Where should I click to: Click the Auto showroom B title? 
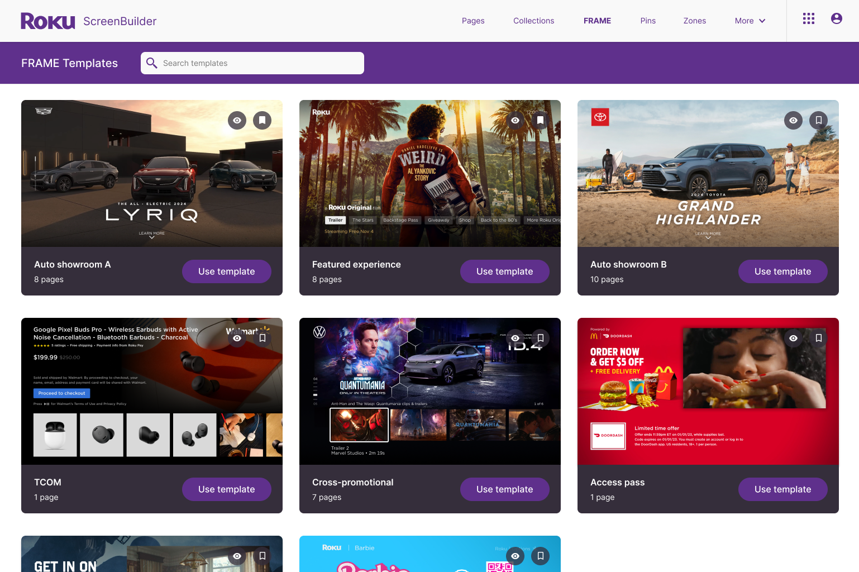(628, 264)
